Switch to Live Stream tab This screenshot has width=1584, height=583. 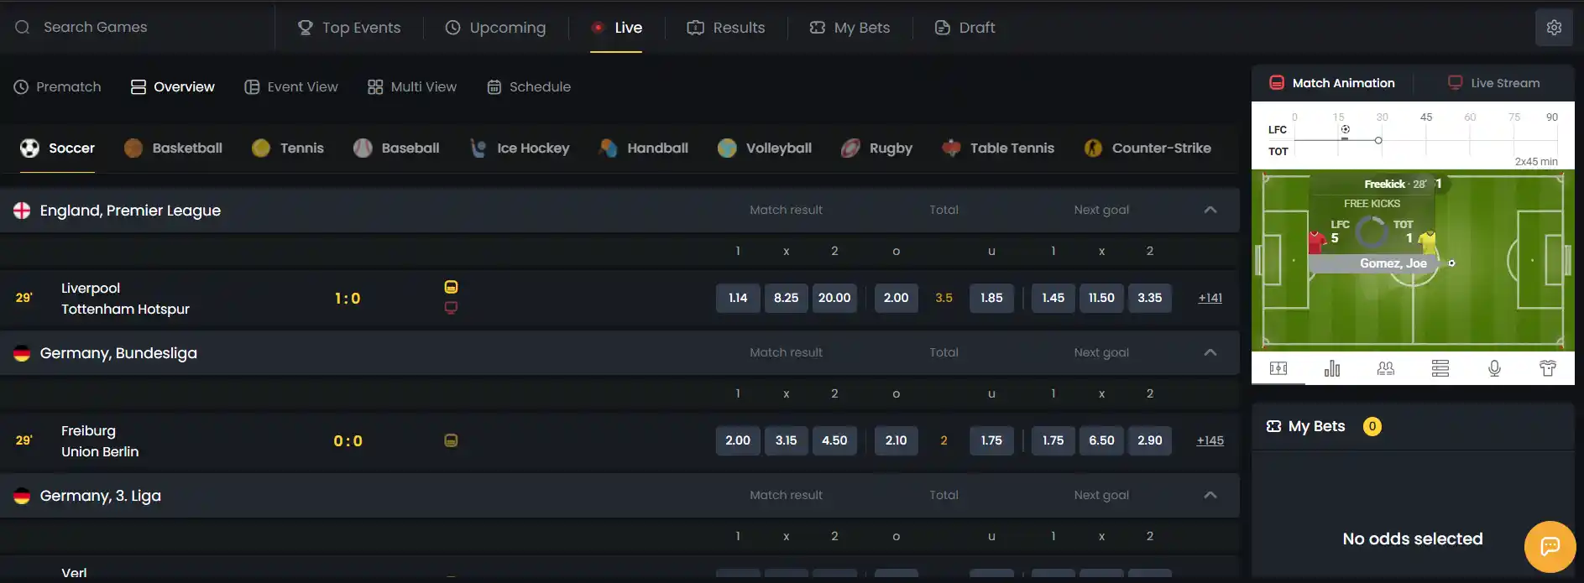[1494, 83]
